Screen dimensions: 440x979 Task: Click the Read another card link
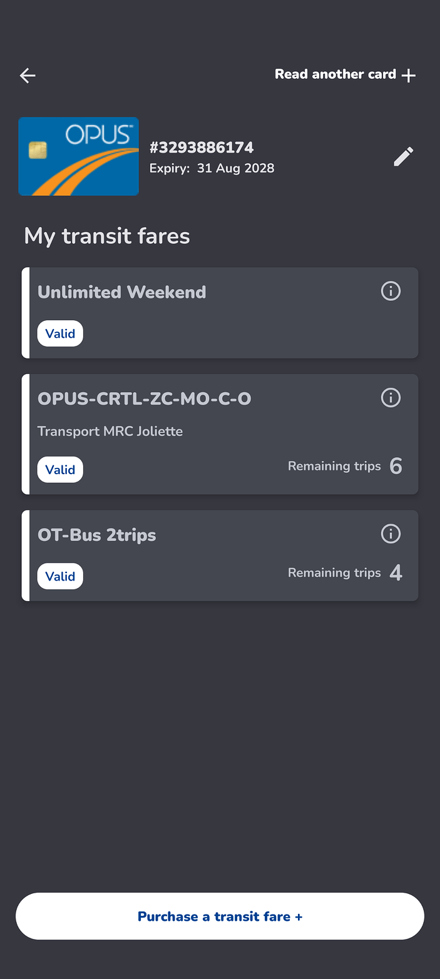(x=335, y=74)
